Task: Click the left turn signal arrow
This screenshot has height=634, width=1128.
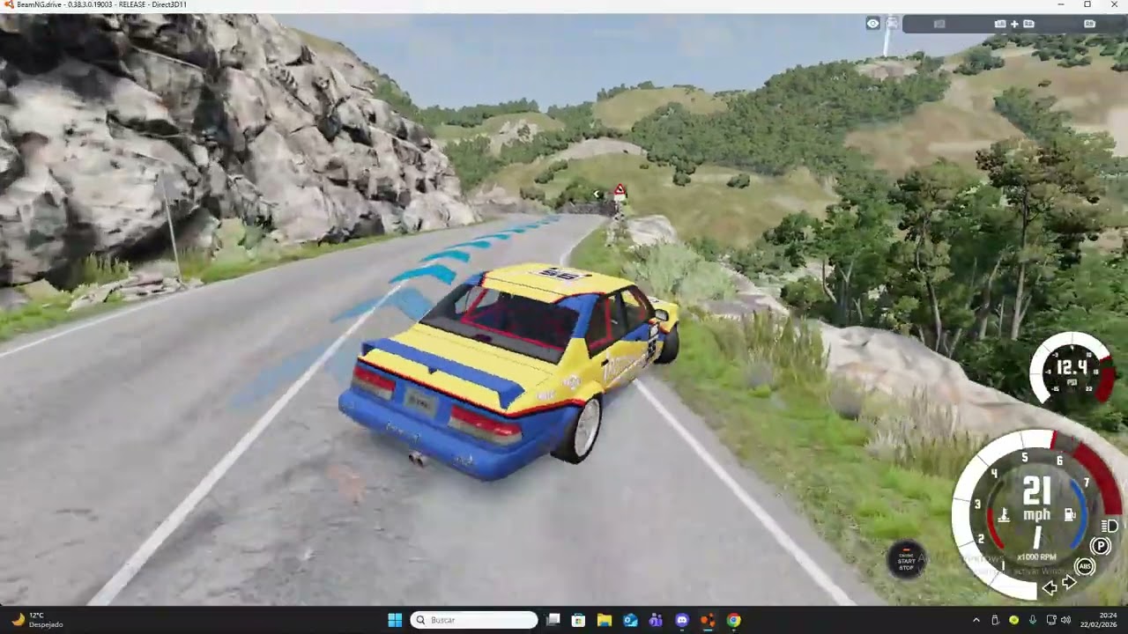Action: coord(1050,586)
